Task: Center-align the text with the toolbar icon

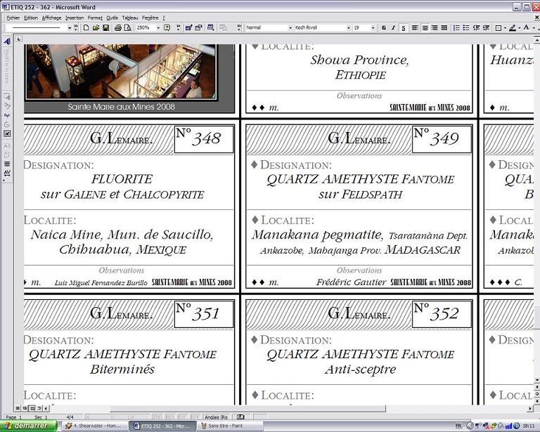Action: point(424,28)
